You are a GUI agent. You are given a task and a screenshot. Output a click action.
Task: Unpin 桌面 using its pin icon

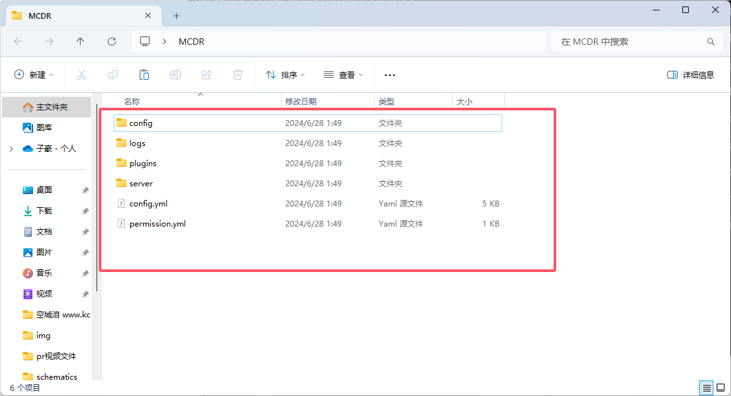85,190
